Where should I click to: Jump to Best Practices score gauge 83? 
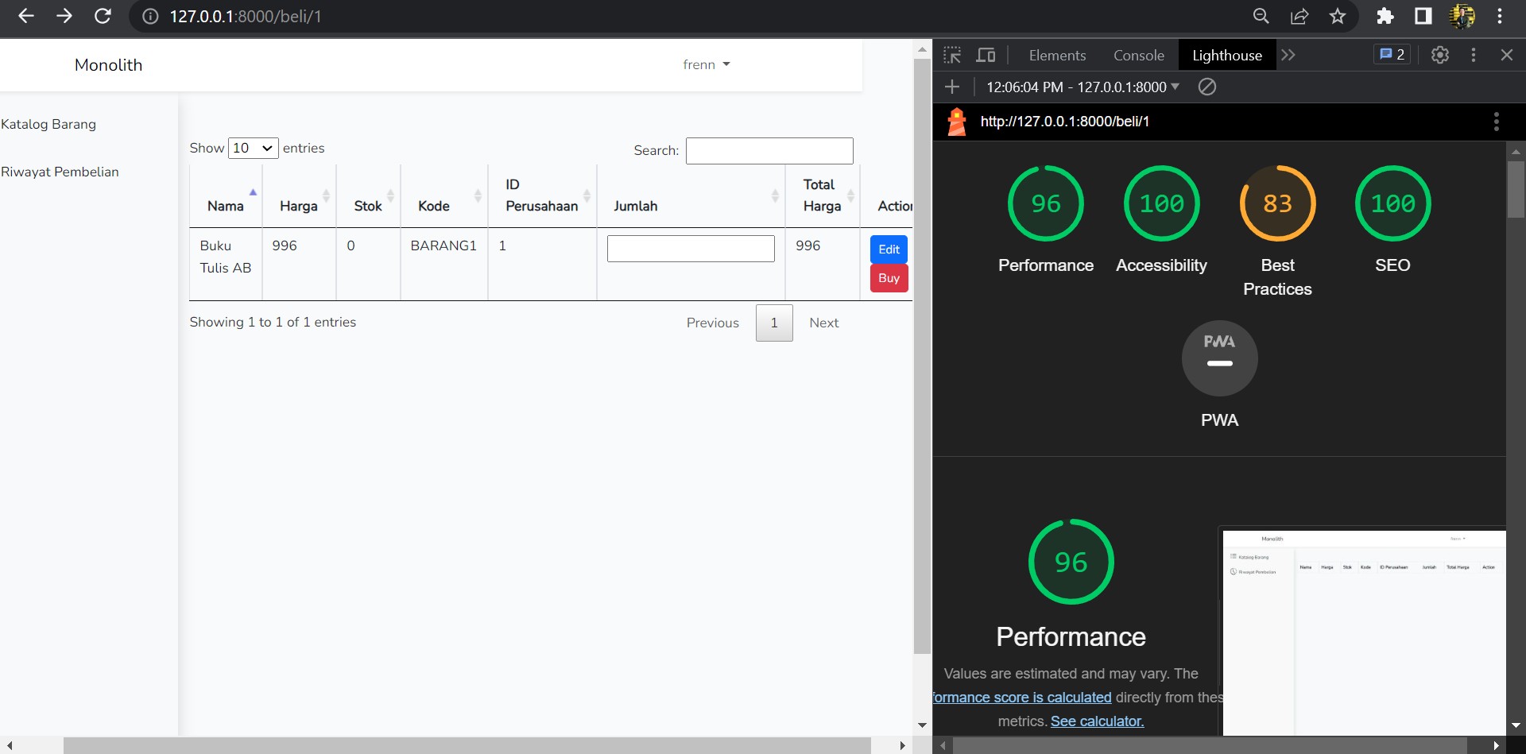point(1278,203)
